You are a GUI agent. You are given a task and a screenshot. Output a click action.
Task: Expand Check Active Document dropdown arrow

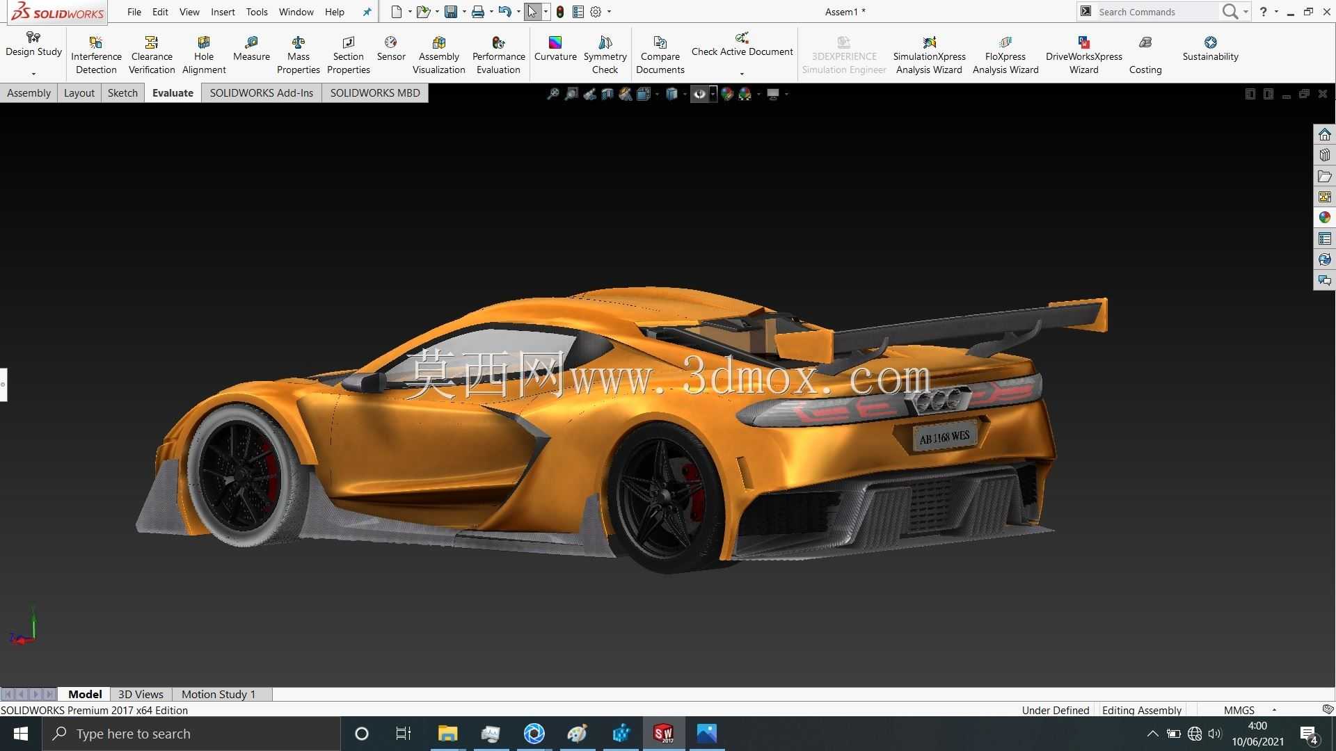pyautogui.click(x=742, y=74)
